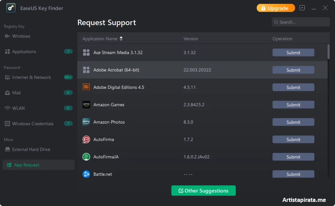Image resolution: width=335 pixels, height=206 pixels.
Task: Click the Search input field
Action: click(302, 22)
